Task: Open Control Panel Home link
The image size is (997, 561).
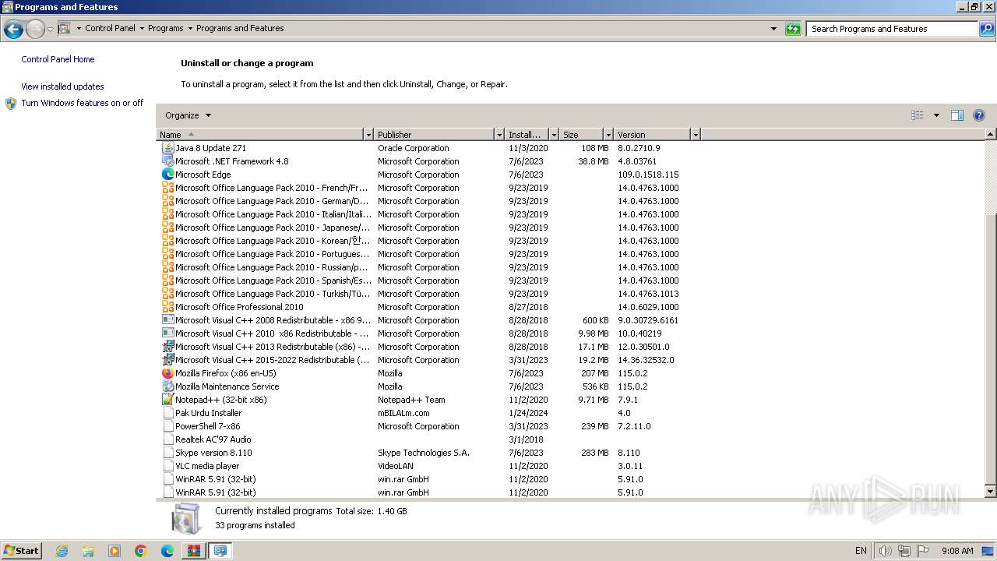Action: (58, 59)
